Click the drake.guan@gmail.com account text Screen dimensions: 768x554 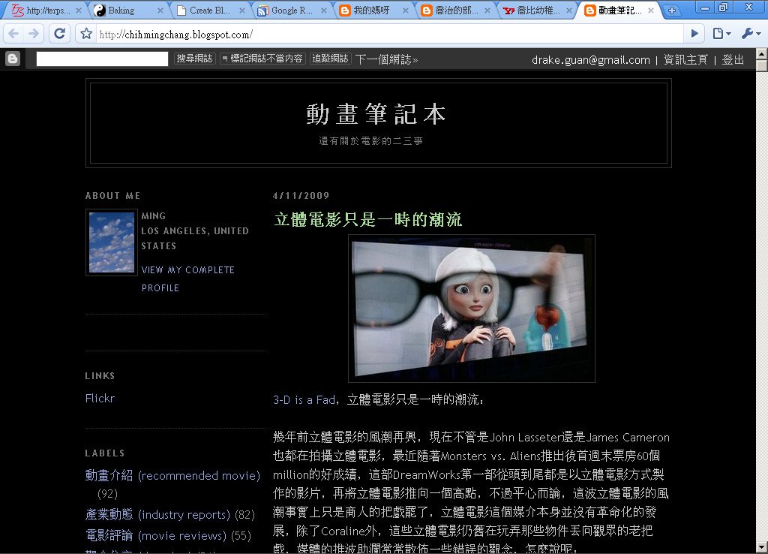[591, 60]
